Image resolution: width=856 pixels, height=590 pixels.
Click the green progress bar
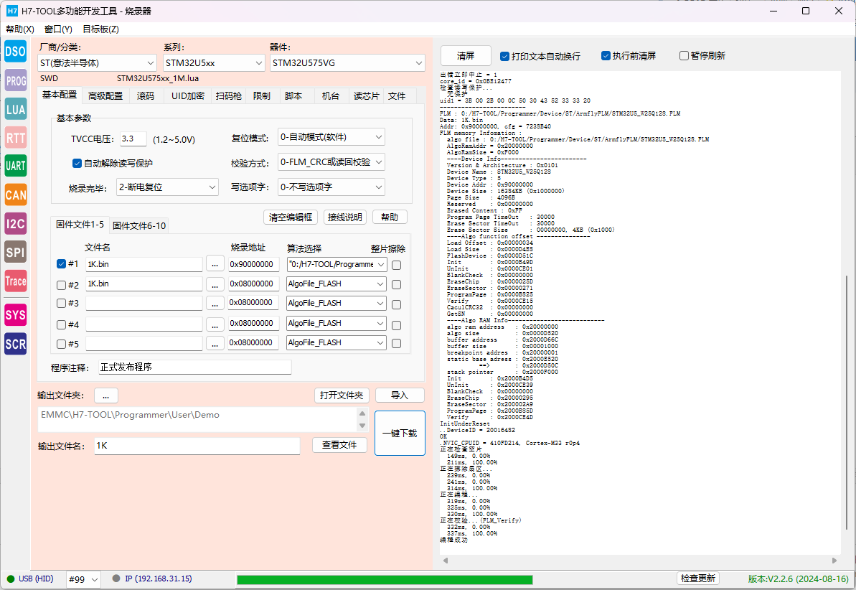click(385, 580)
